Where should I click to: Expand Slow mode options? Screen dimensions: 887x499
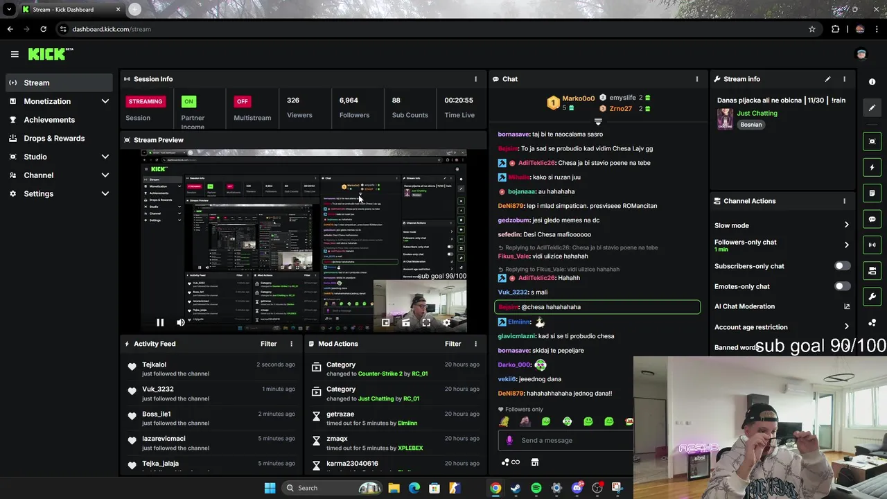846,225
